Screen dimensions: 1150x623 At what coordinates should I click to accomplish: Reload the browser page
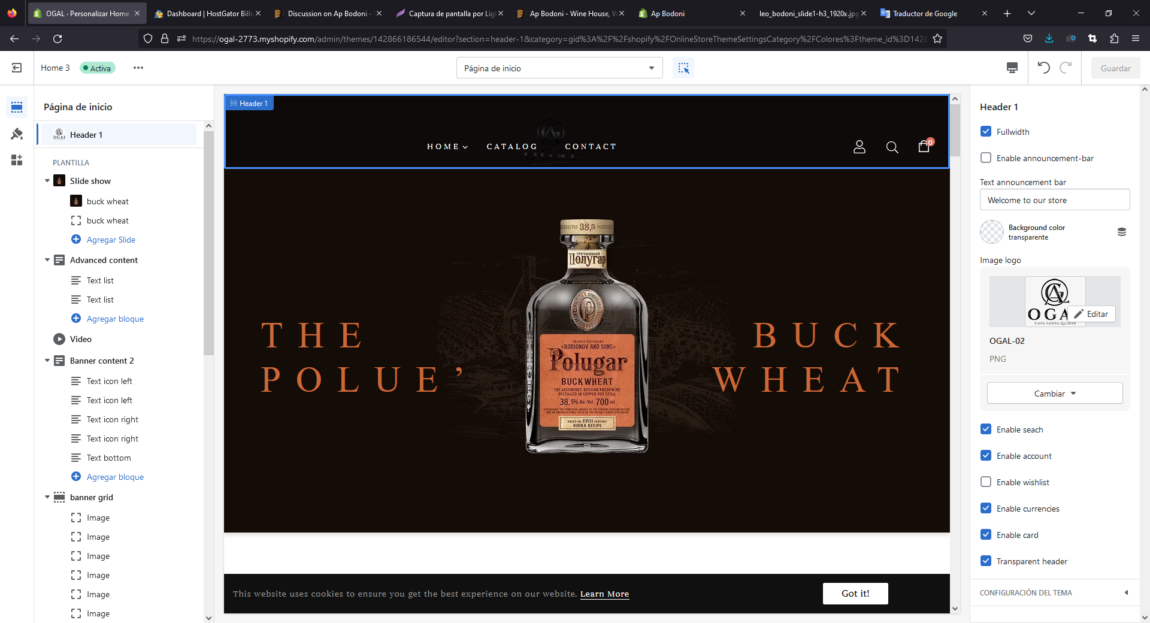coord(57,39)
